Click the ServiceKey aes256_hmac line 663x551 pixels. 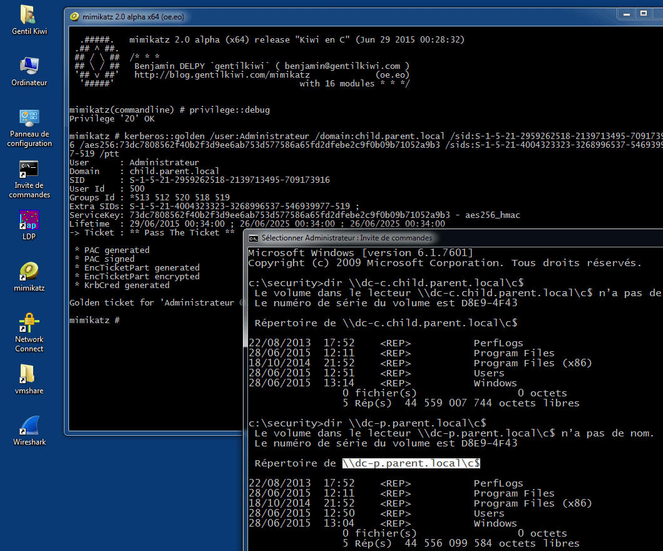(x=294, y=215)
